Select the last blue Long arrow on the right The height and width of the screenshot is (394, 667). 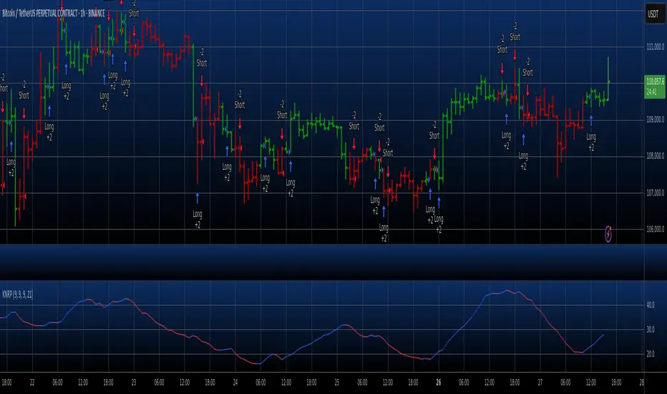coord(591,120)
